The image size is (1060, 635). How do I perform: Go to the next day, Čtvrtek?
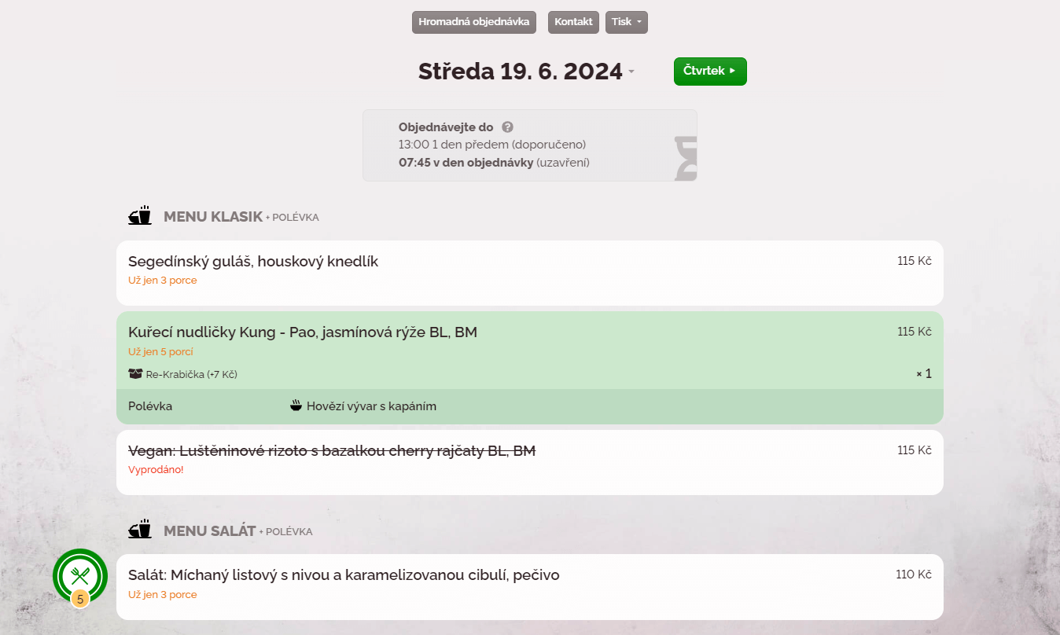[709, 71]
